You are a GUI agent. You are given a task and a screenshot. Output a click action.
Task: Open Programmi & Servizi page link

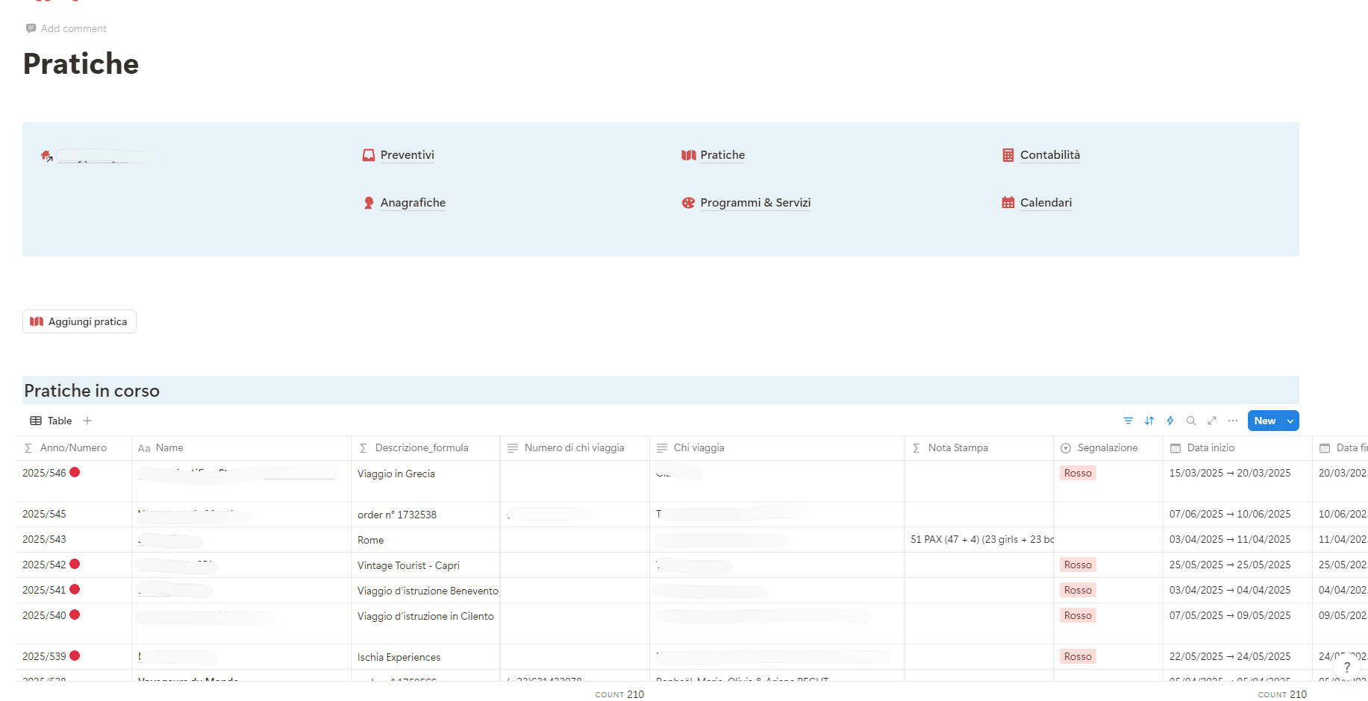coord(755,203)
